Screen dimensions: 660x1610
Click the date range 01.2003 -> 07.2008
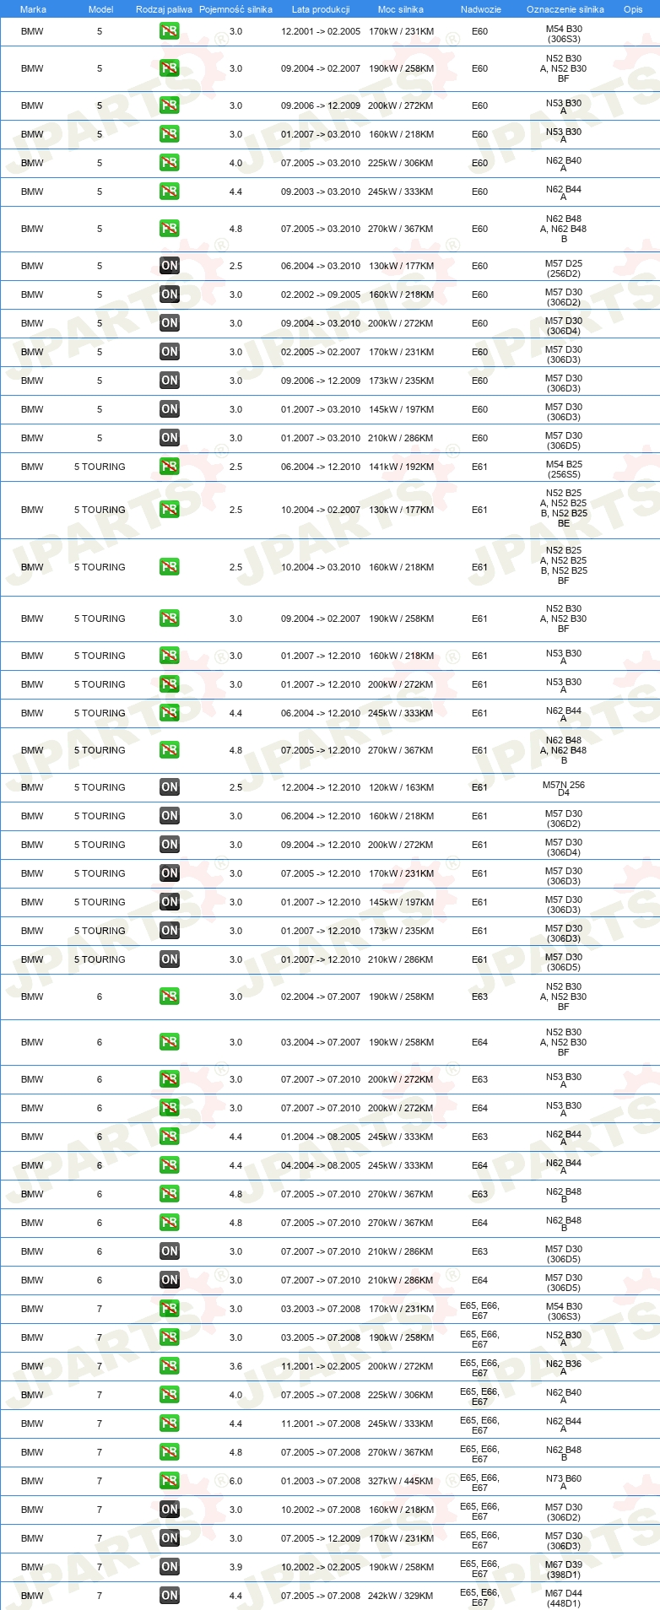coord(321,1481)
